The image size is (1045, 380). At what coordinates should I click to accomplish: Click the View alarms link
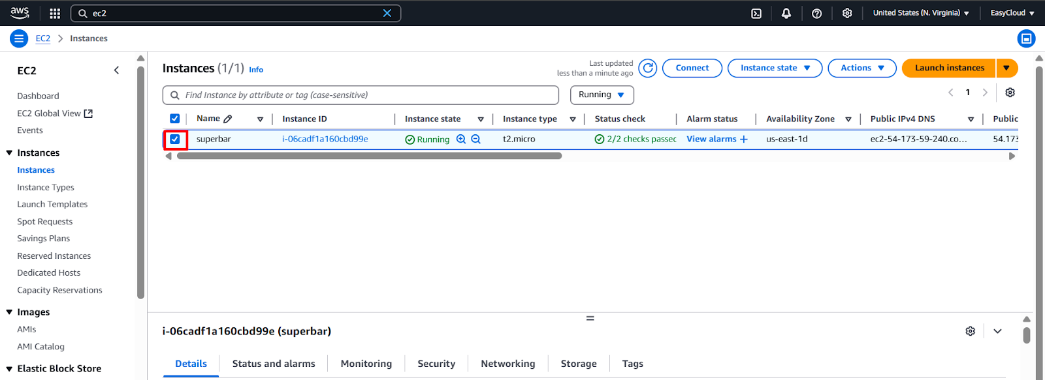(711, 139)
